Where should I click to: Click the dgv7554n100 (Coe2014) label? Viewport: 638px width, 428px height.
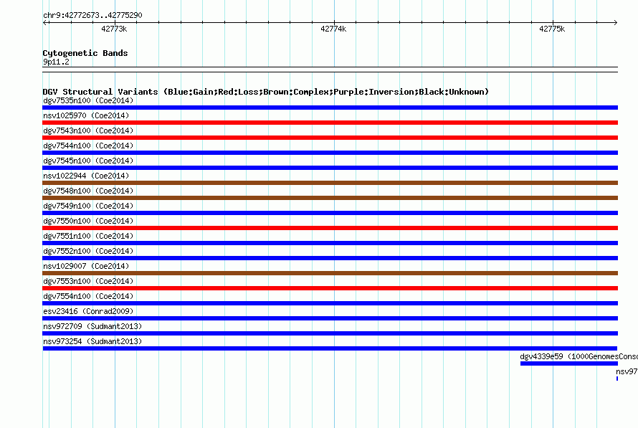click(x=88, y=296)
